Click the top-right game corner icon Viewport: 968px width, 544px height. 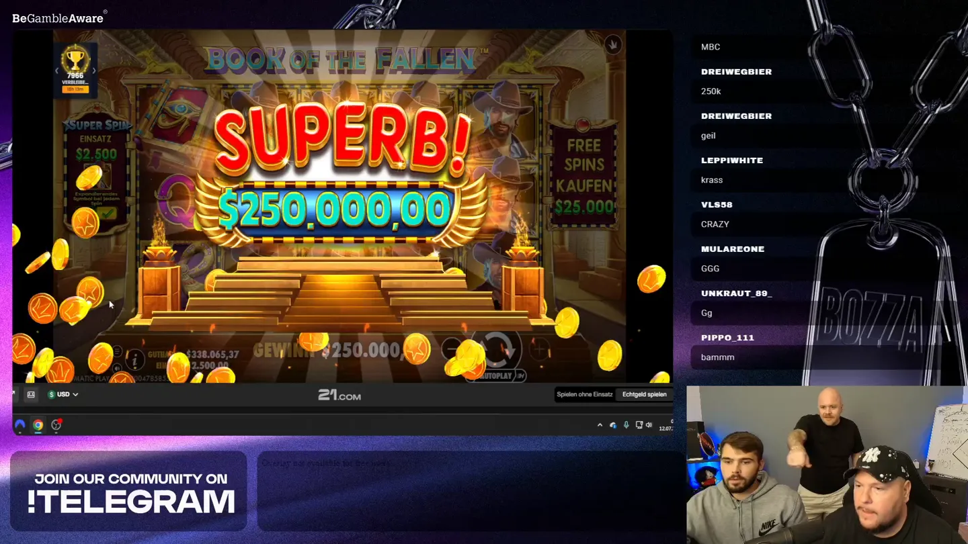(x=612, y=45)
